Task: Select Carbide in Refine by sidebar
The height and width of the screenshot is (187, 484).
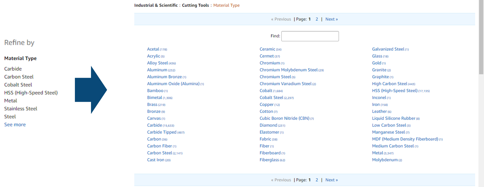Action: (13, 69)
